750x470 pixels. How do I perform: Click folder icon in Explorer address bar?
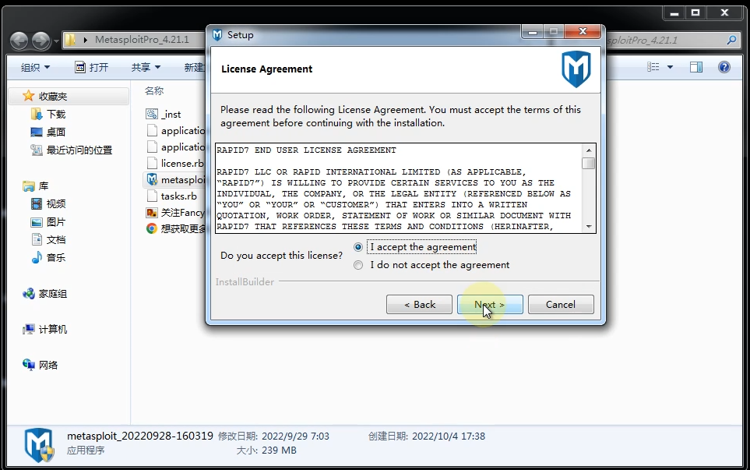[x=70, y=40]
